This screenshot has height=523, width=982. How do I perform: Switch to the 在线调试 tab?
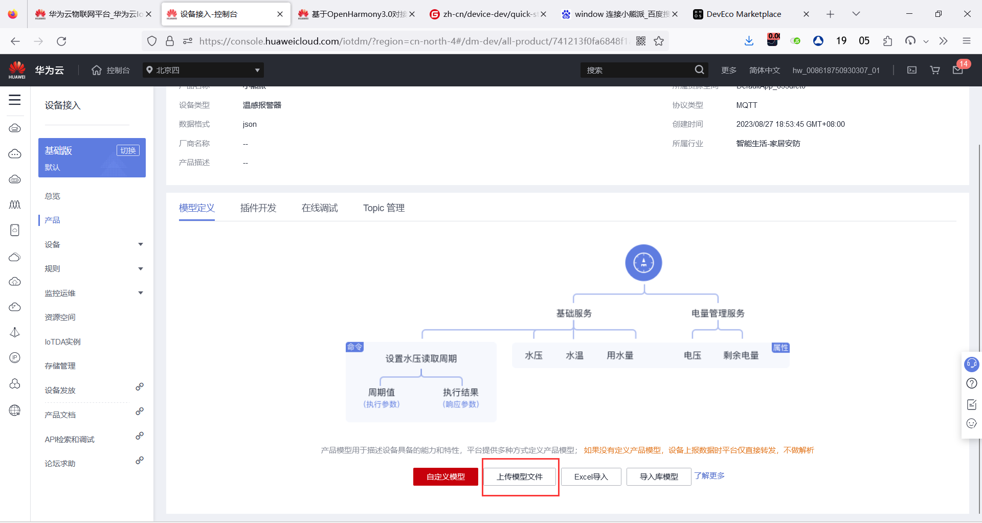pos(320,208)
